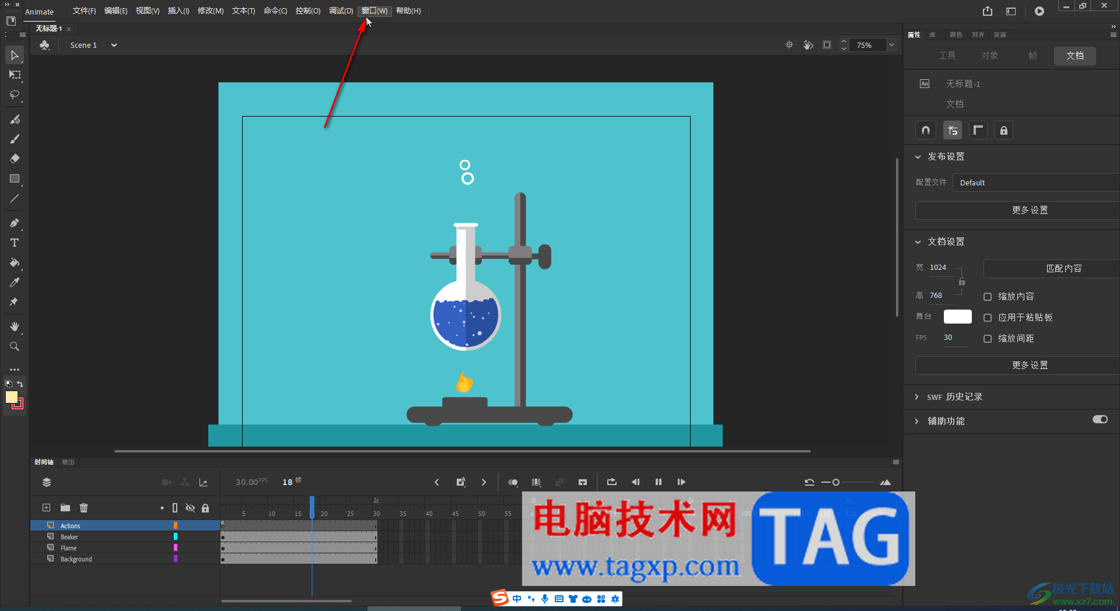The height and width of the screenshot is (611, 1120).
Task: Select the Line tool
Action: pos(15,198)
